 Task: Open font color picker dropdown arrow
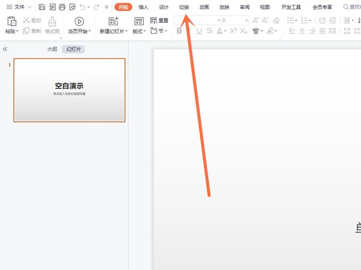click(x=226, y=31)
